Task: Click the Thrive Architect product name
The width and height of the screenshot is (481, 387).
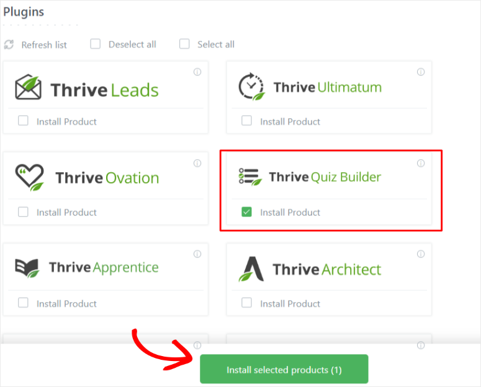Action: coord(327,269)
